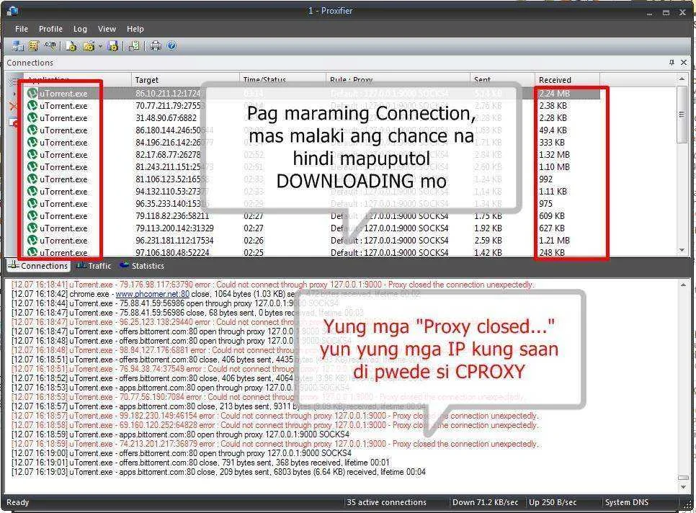Viewport: 696px width, 513px height.
Task: Click 'System DNS' in the status bar
Action: (x=626, y=502)
